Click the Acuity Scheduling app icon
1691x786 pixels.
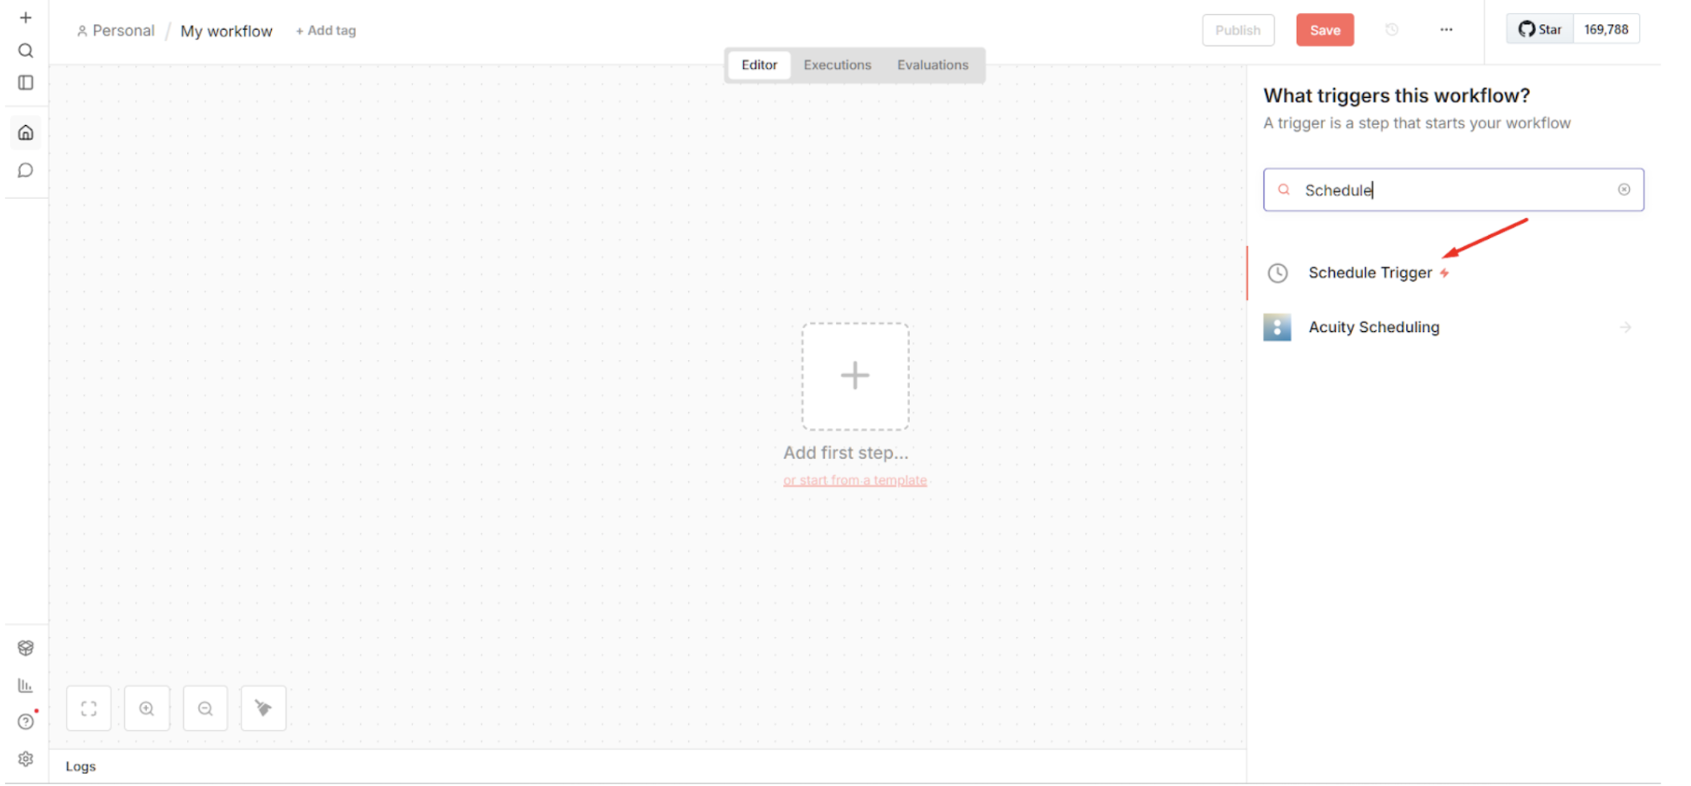pos(1277,327)
